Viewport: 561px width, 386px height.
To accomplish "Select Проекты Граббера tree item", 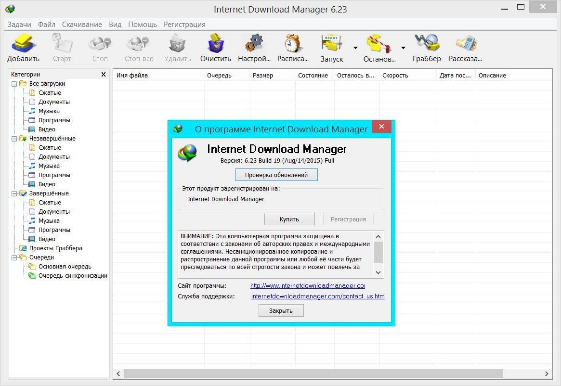I will (56, 248).
